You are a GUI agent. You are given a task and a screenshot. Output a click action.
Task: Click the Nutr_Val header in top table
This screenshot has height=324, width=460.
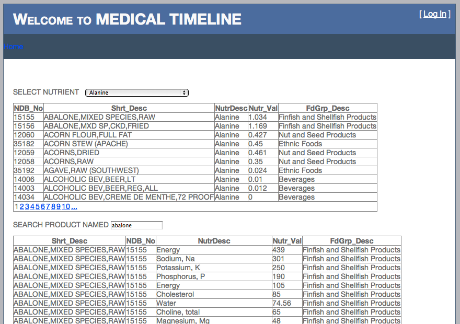pyautogui.click(x=263, y=108)
